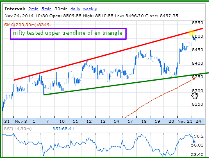Viewport: 209px width, 158px height.
Task: Click the 8450 price axis label
Action: [198, 50]
